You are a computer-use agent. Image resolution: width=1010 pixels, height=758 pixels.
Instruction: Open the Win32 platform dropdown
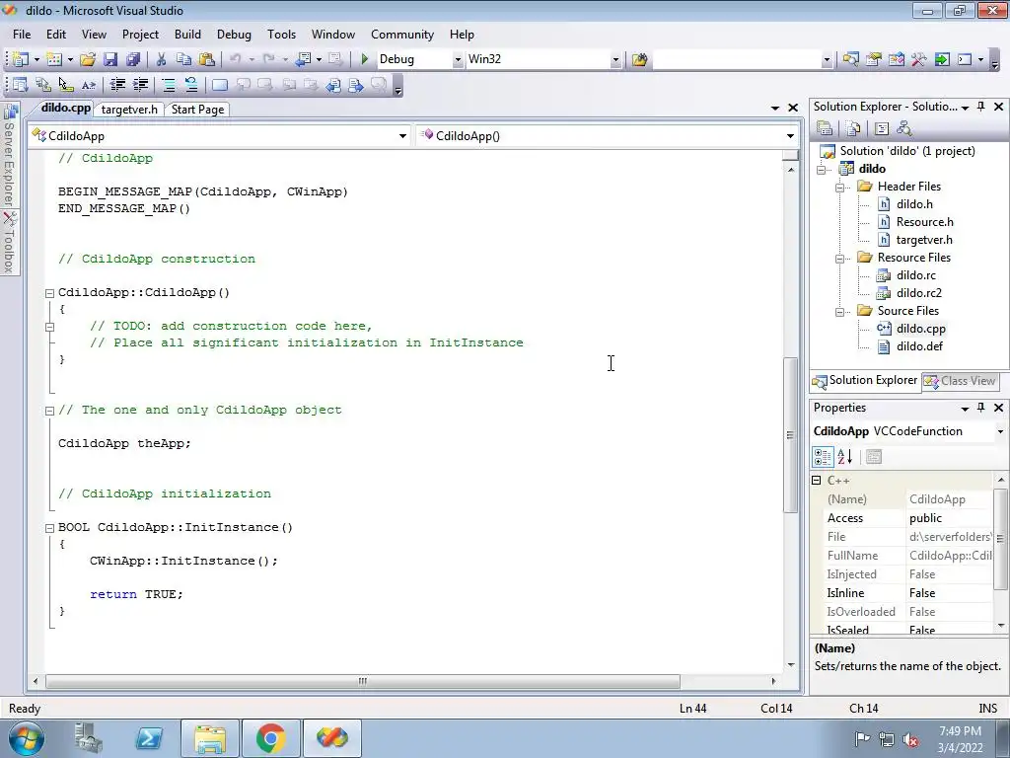(x=615, y=59)
